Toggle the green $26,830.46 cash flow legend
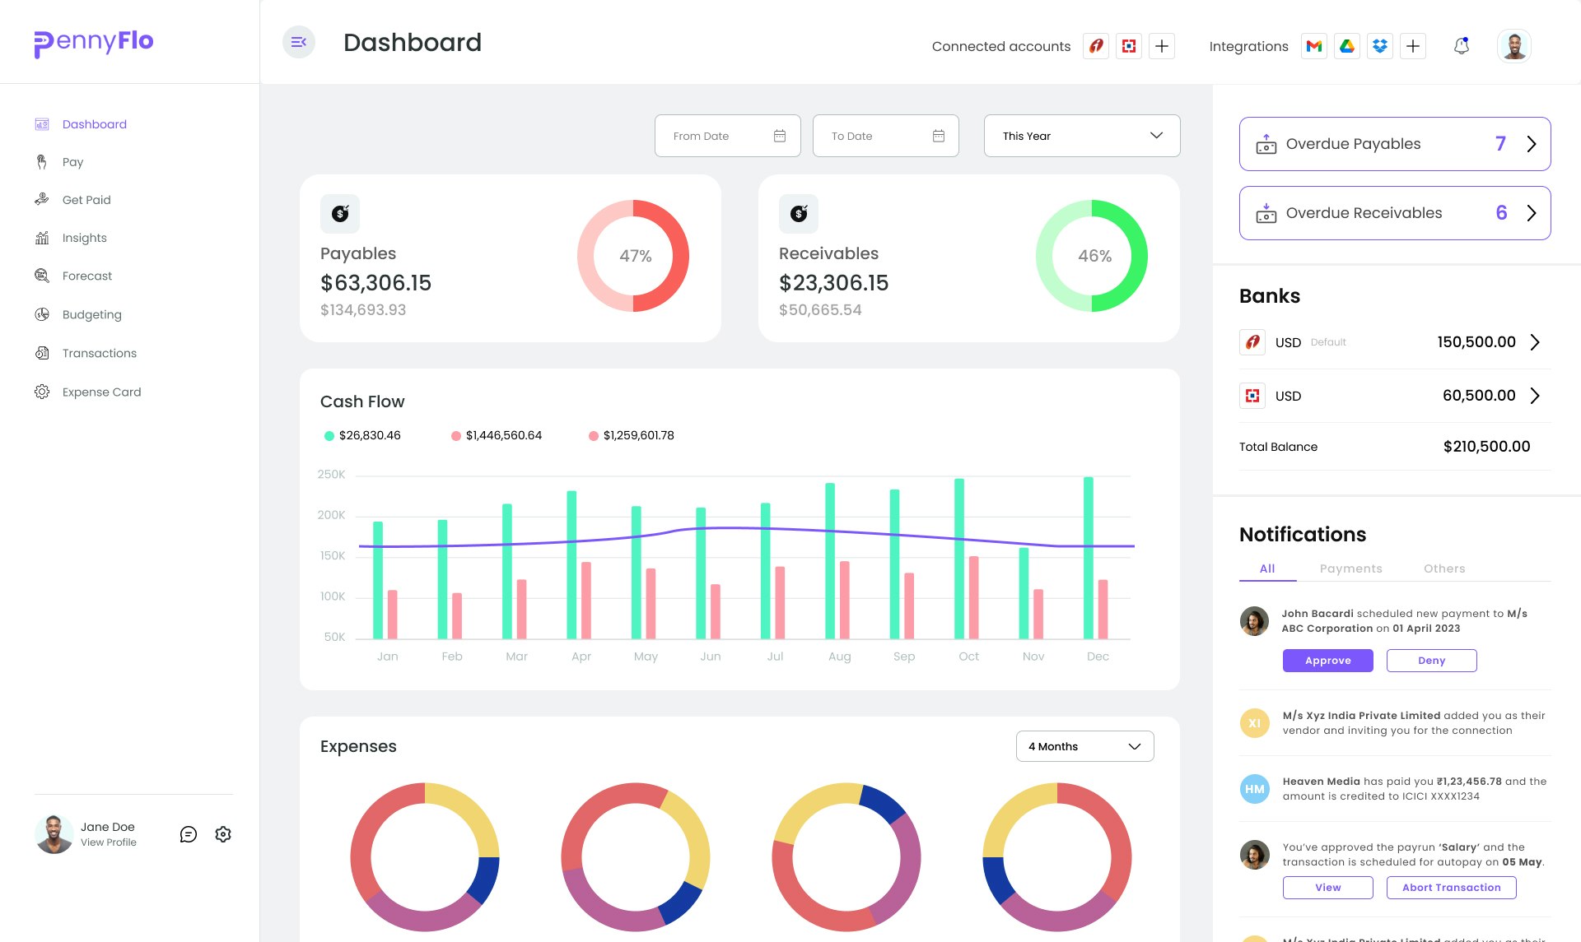This screenshot has width=1581, height=942. tap(362, 435)
